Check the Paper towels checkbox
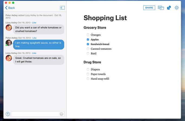Viewport: 185px width, 121px height. (x=88, y=74)
